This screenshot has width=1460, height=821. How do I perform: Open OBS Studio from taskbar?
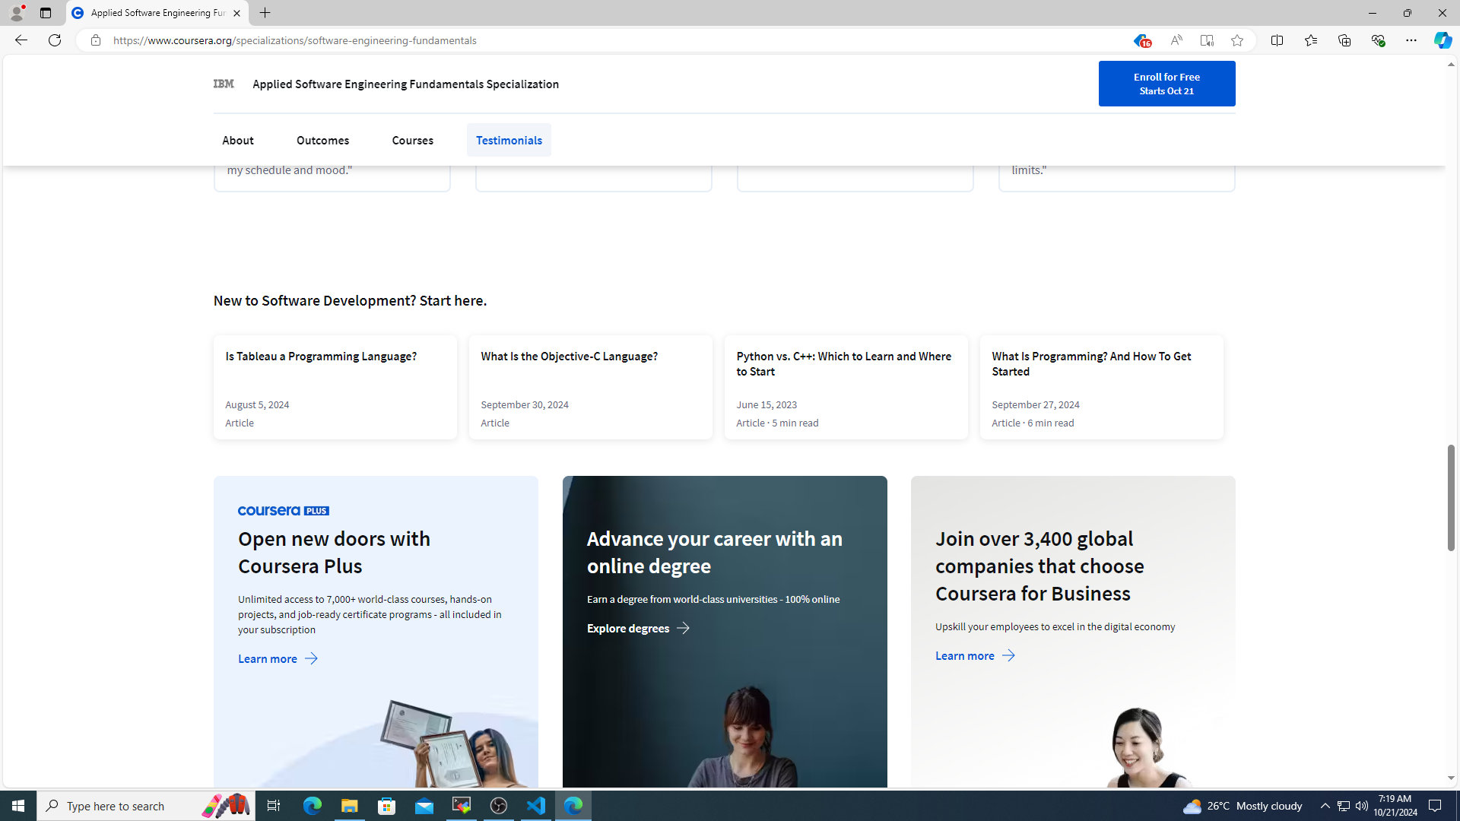click(499, 806)
